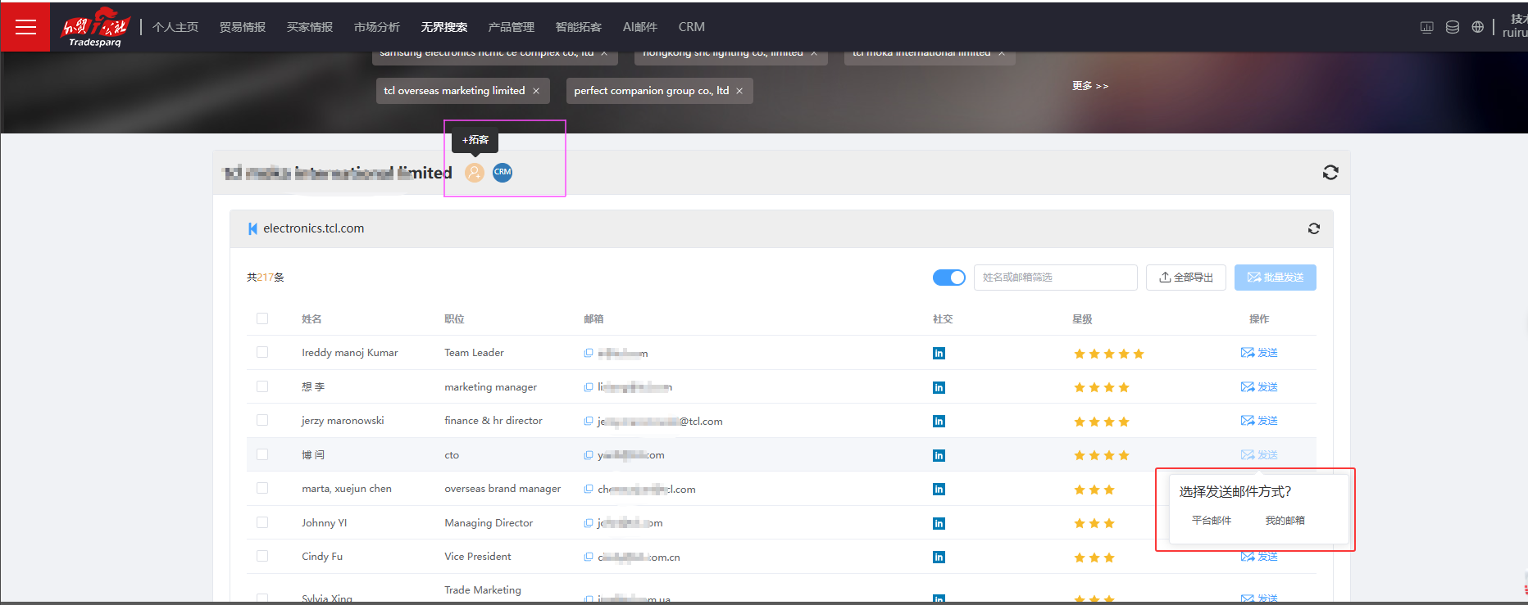Copy email of jerzy maronowski
Image resolution: width=1528 pixels, height=605 pixels.
[x=588, y=421]
